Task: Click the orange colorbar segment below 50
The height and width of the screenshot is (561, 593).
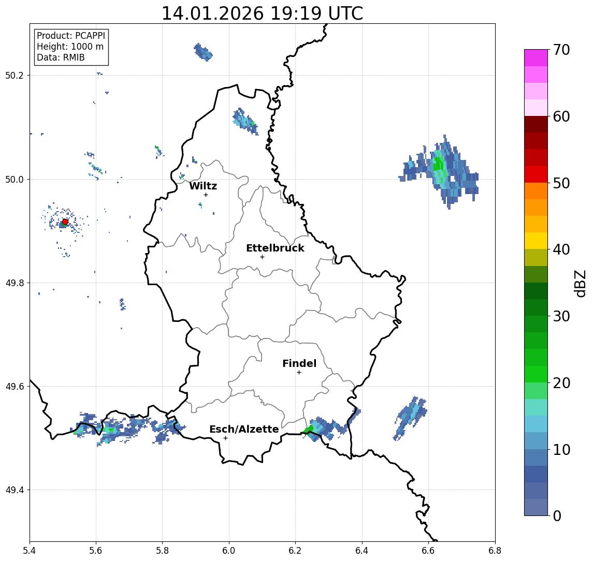Action: click(x=536, y=191)
